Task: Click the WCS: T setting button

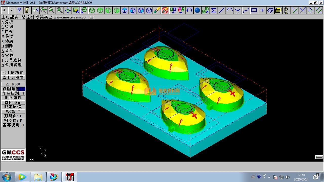Action: tap(13, 111)
